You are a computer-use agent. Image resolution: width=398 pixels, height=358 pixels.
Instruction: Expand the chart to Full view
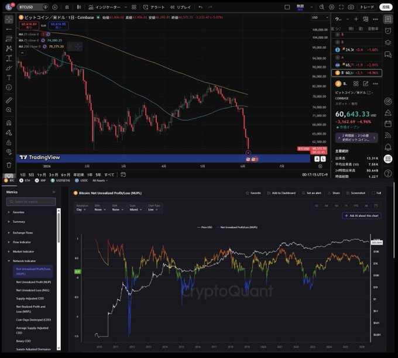pos(376,193)
